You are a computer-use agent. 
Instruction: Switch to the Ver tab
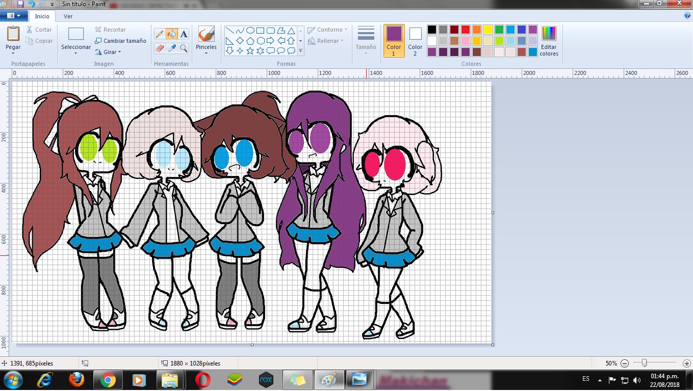(68, 16)
